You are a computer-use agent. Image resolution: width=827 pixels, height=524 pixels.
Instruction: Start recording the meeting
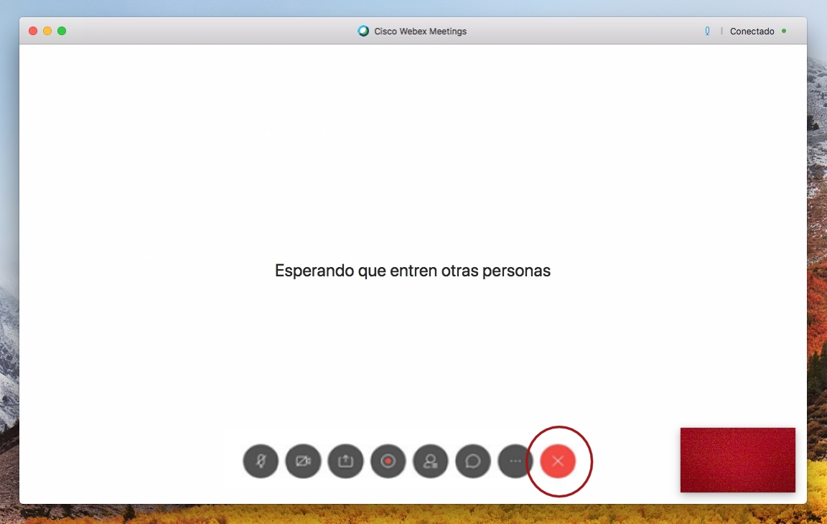388,461
